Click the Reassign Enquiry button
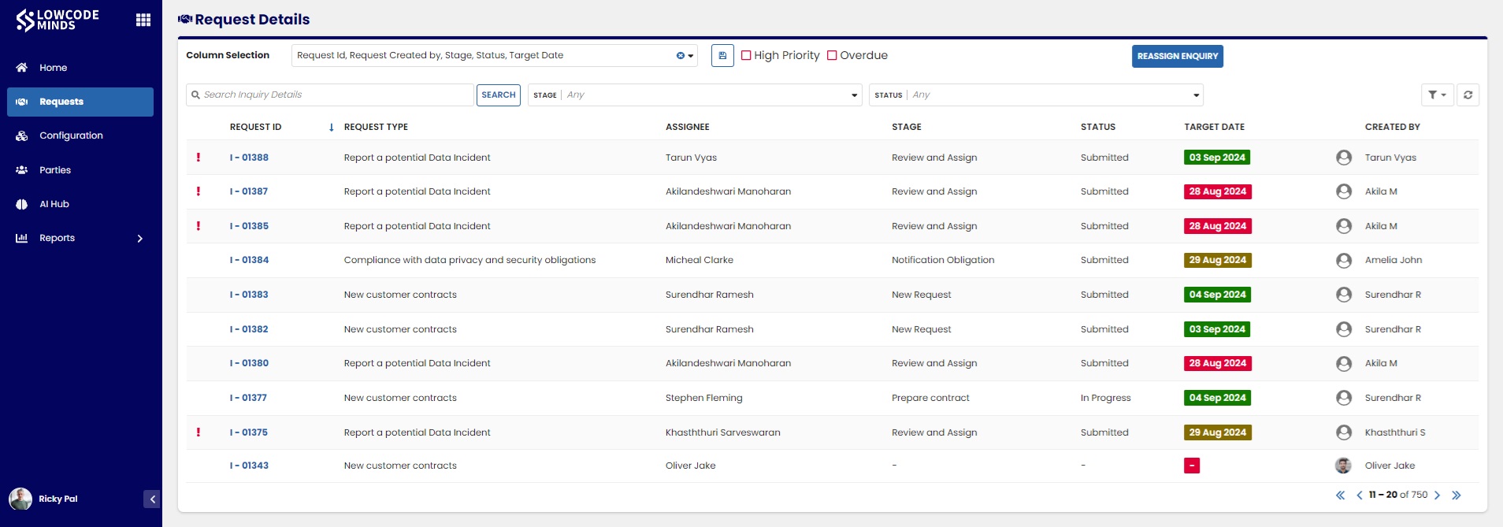 pos(1178,56)
